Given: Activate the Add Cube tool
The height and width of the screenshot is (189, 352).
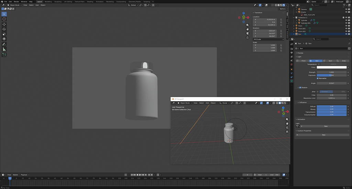Looking at the screenshot, I should [4, 55].
